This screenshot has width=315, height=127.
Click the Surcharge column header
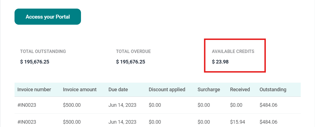[209, 90]
